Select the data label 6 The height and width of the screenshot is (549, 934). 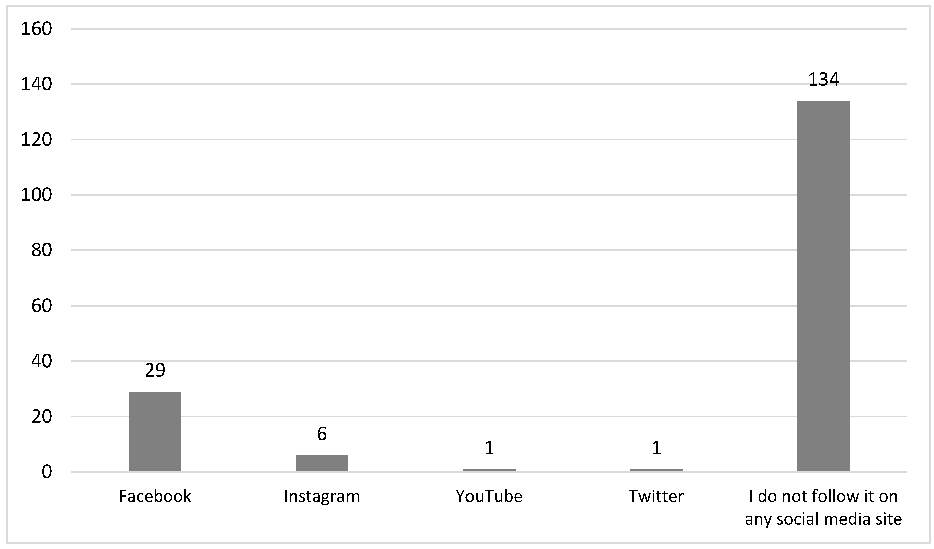322,434
